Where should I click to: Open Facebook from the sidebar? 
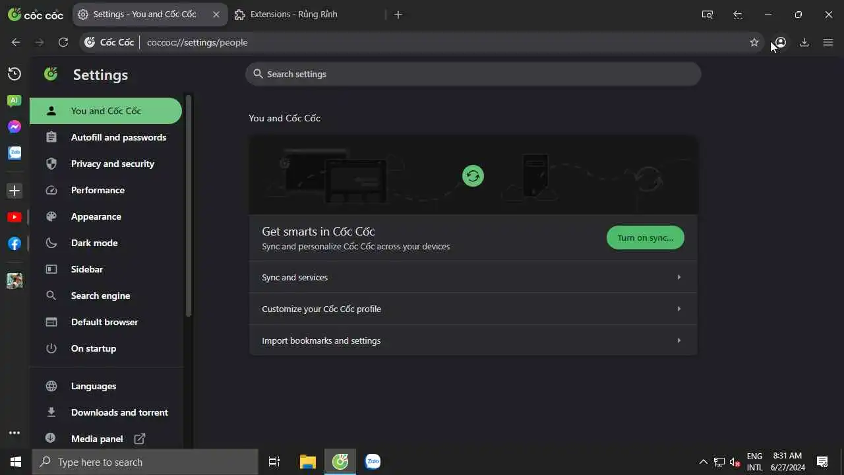[15, 243]
